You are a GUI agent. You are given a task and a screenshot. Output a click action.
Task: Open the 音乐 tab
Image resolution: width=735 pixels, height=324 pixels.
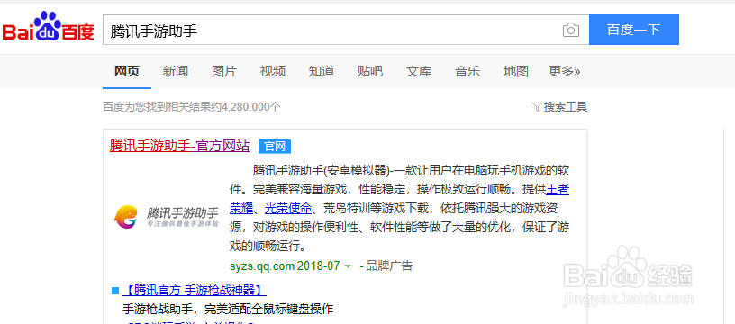click(467, 71)
